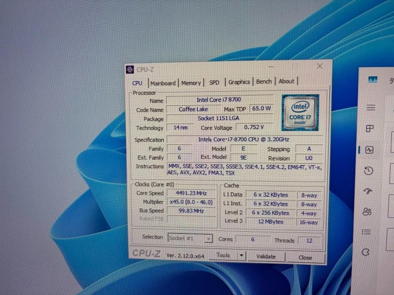Open Startup apps icon in Task Manager
Viewport: 394px width, 295px height.
368,191
